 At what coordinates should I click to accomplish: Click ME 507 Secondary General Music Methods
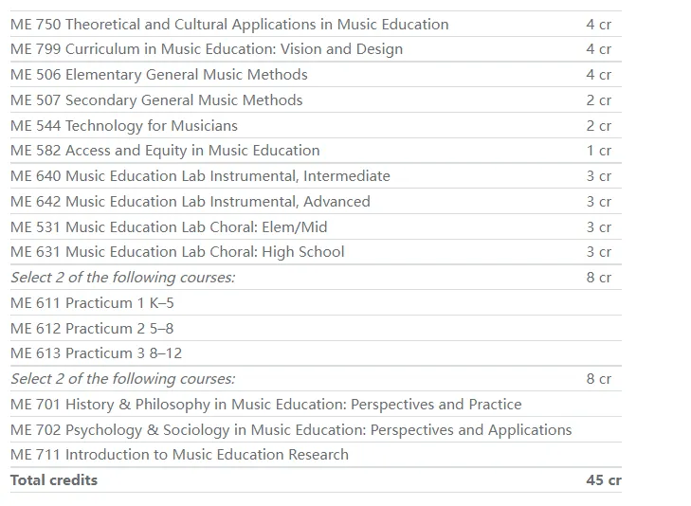coord(156,100)
